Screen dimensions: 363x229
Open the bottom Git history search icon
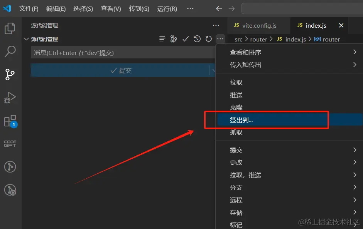[x=10, y=190]
